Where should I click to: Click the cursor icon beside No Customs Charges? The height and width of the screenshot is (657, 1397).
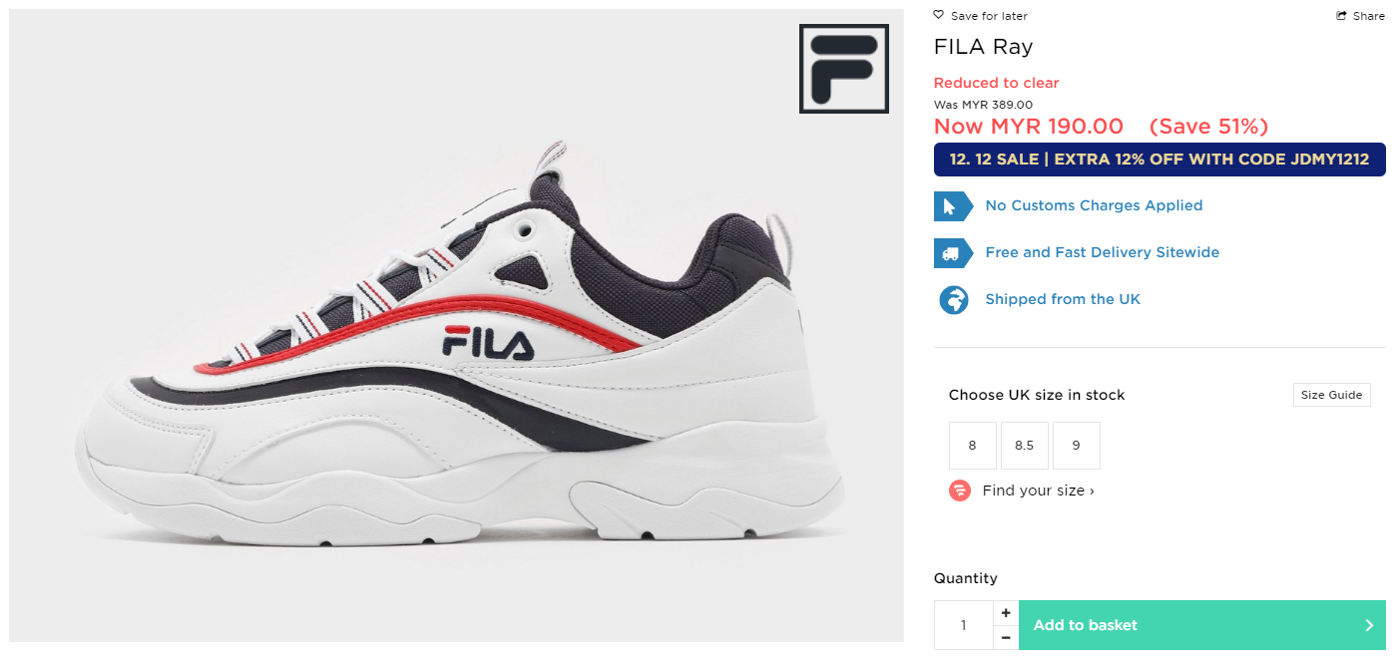click(x=953, y=205)
